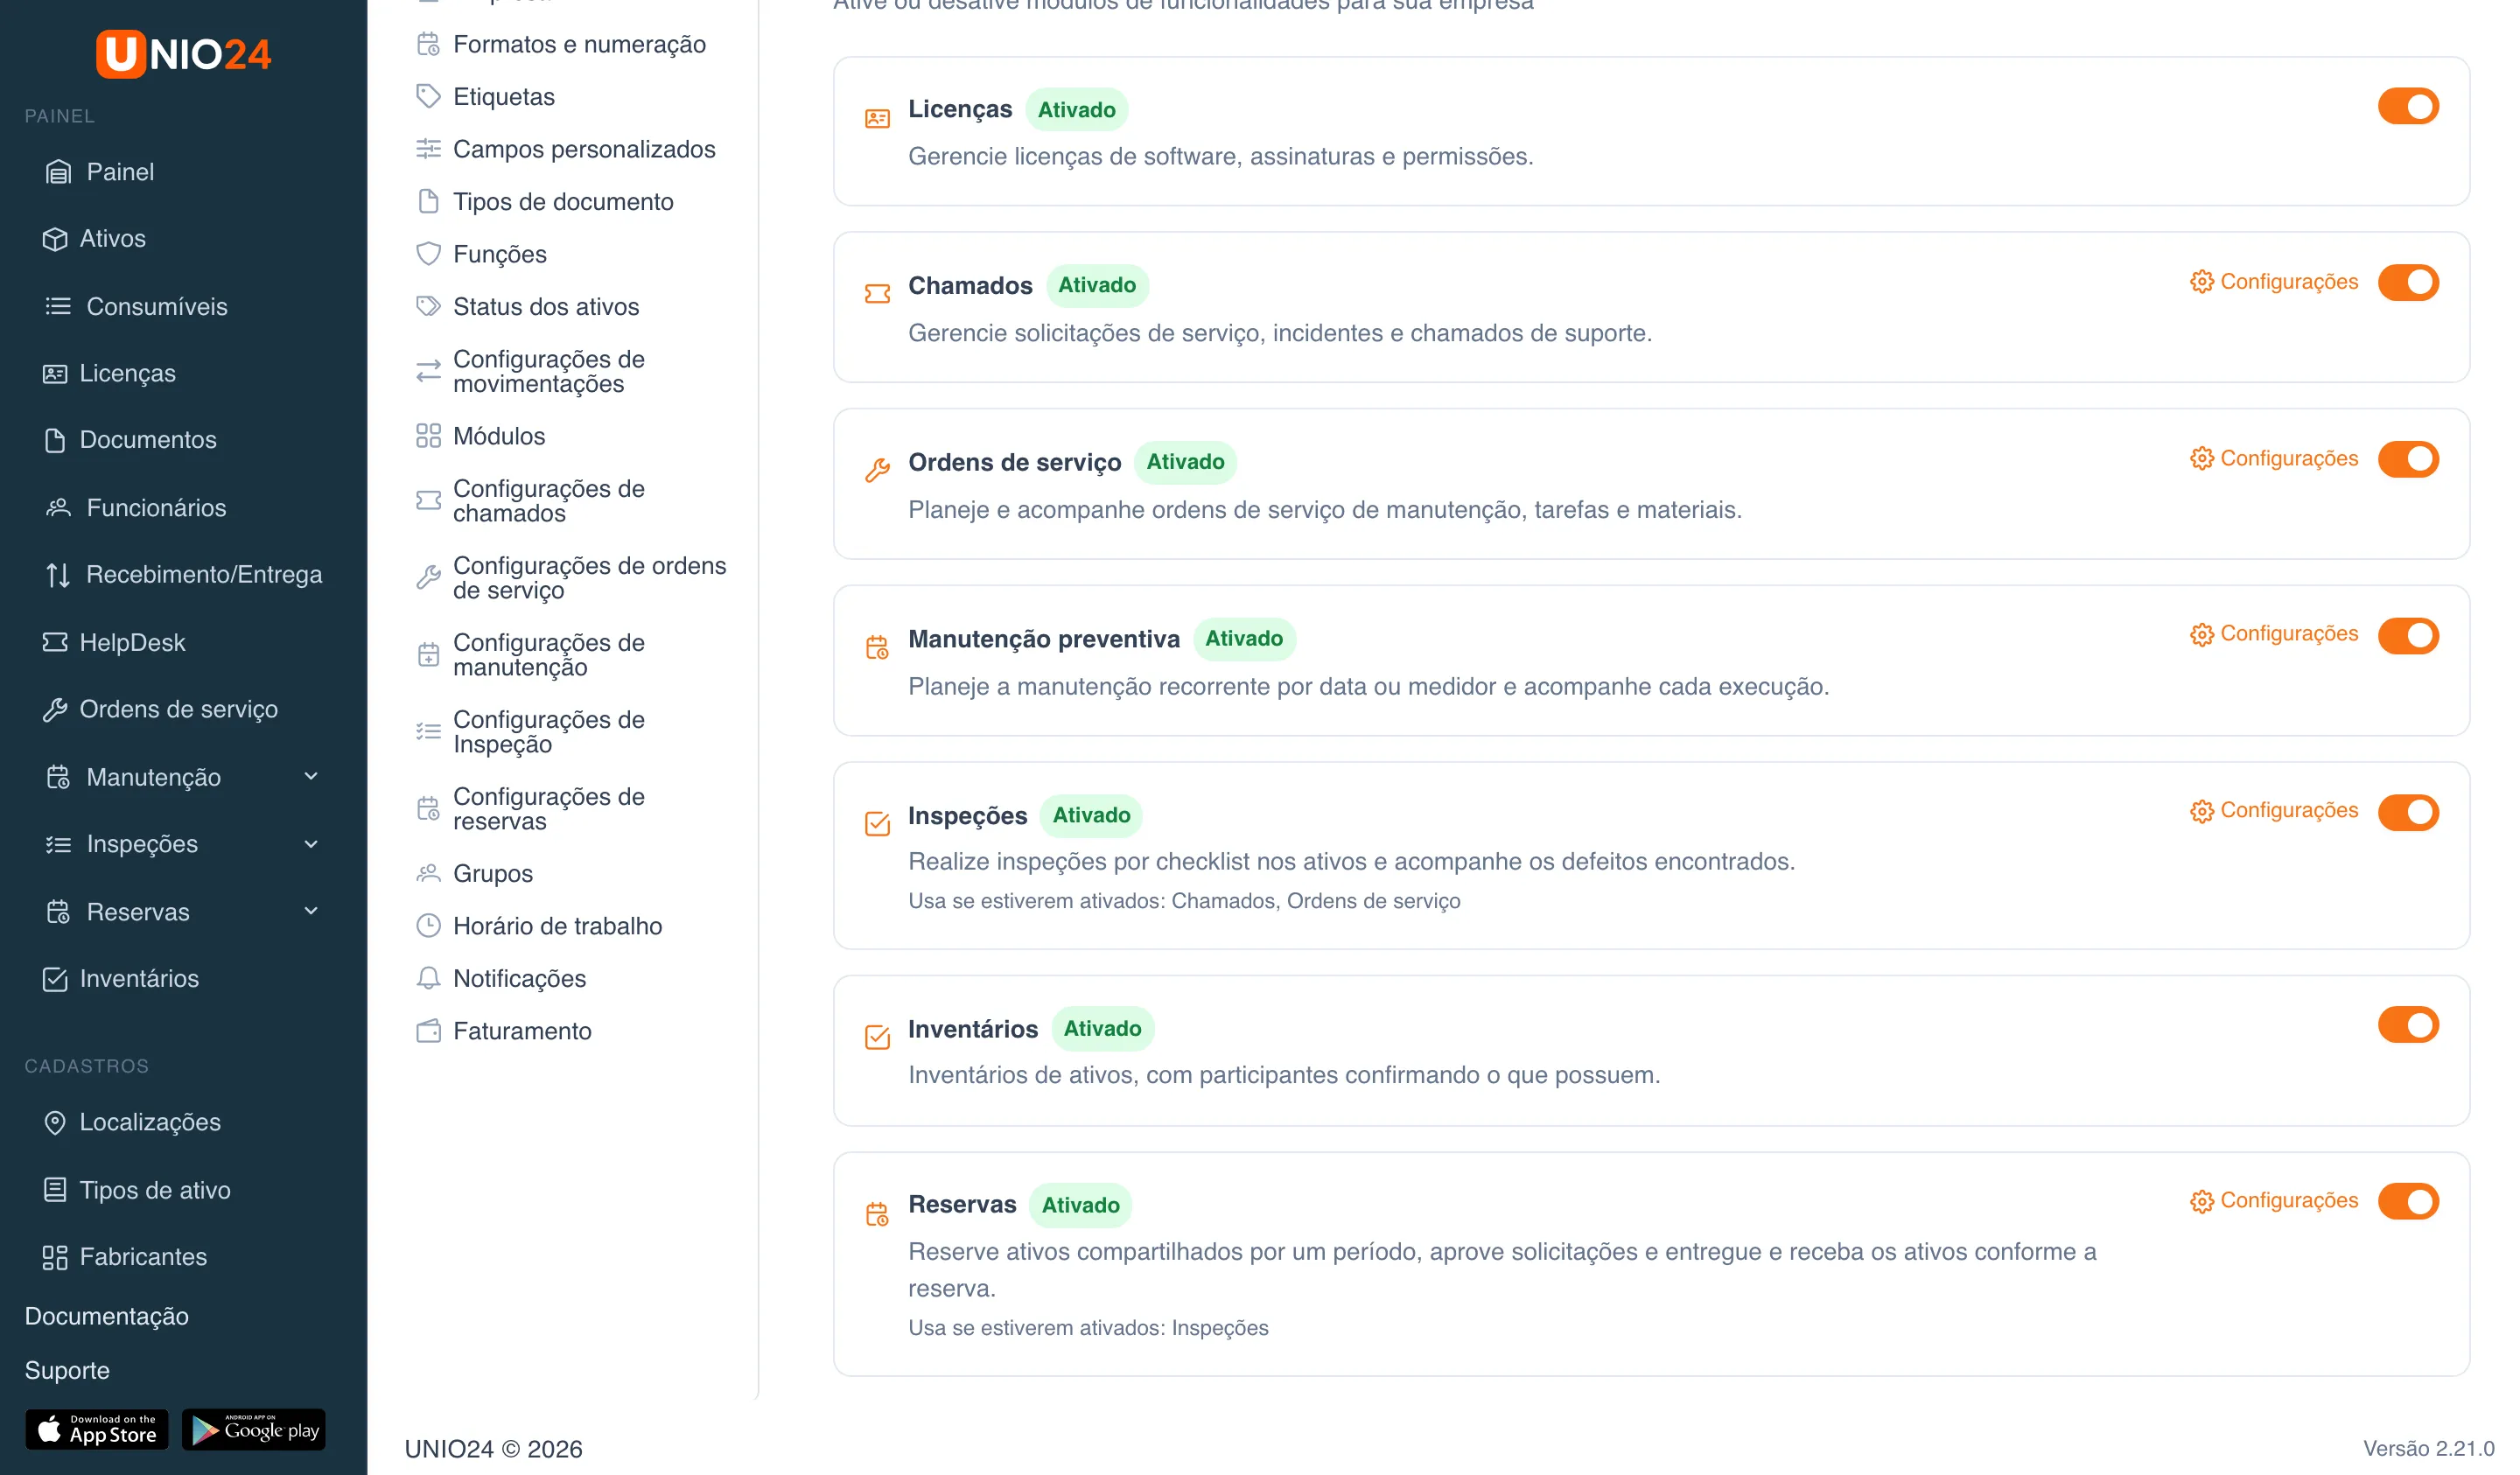Turn off the Reservas module toggle
This screenshot has height=1475, width=2520.
[x=2407, y=1201]
